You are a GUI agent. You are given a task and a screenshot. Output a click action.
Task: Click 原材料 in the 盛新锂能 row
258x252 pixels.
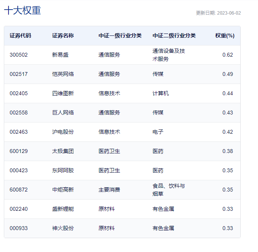[x=106, y=209]
